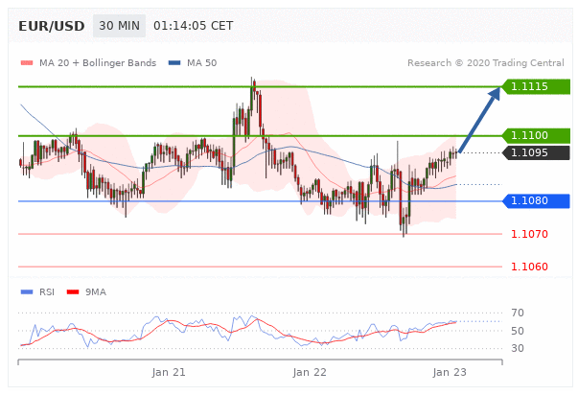Click the MA 20 + Bollinger Bands legend label
The width and height of the screenshot is (578, 395).
[x=98, y=63]
